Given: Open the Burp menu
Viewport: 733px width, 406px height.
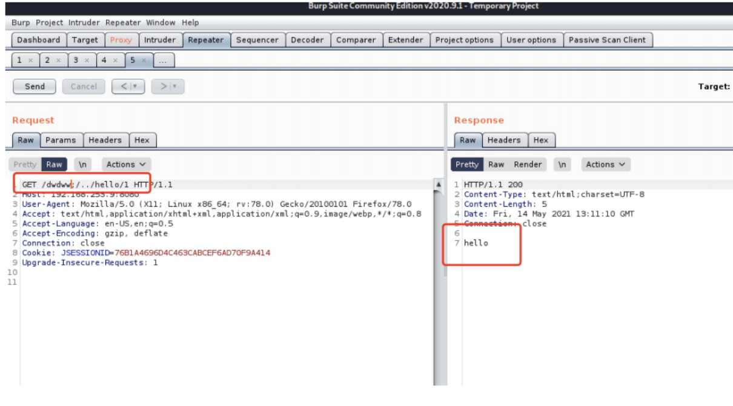Looking at the screenshot, I should click(x=21, y=22).
